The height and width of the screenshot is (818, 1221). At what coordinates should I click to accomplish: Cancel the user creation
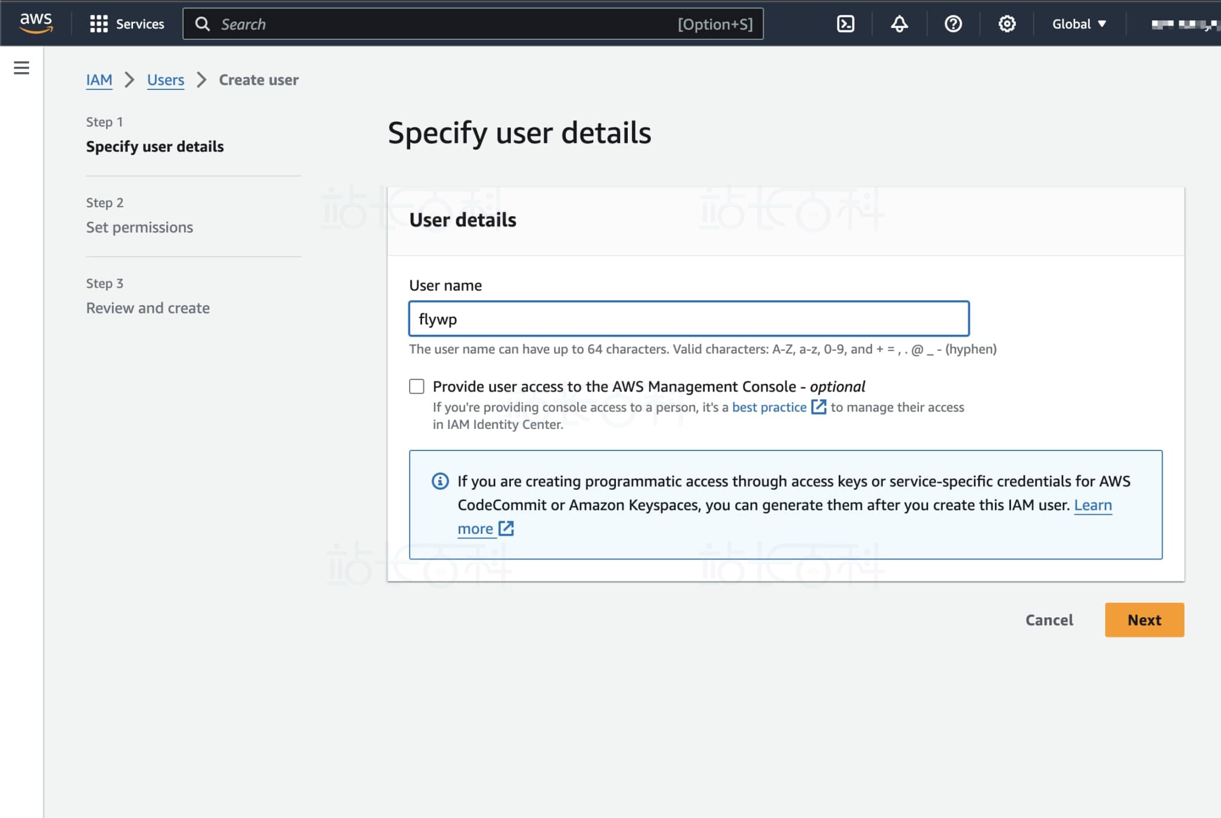pyautogui.click(x=1049, y=620)
